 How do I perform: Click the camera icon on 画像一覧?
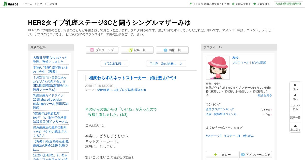pos(165,50)
